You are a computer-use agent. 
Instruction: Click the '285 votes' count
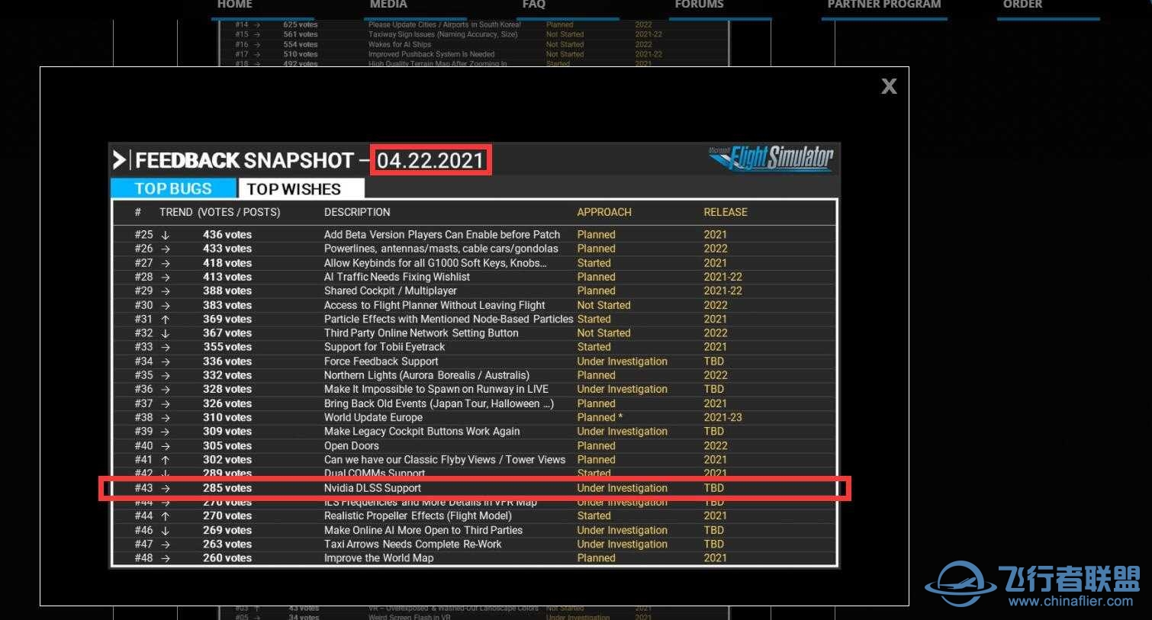[x=227, y=488]
